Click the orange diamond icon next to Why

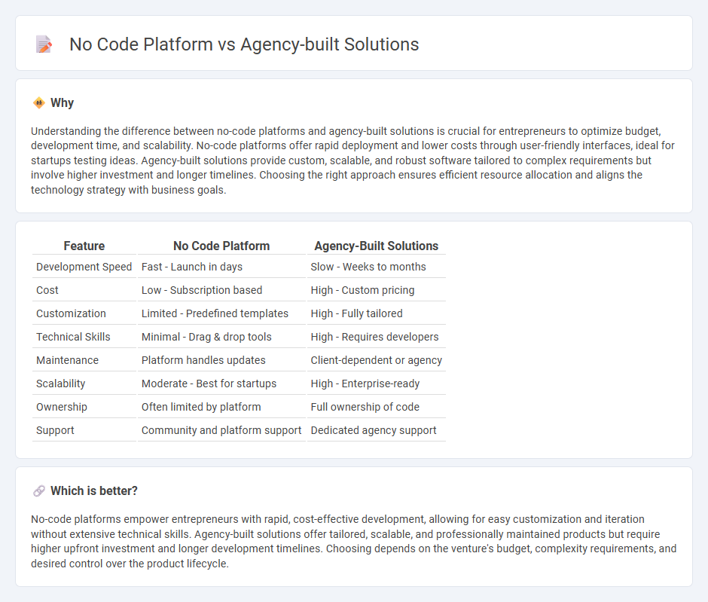[39, 103]
